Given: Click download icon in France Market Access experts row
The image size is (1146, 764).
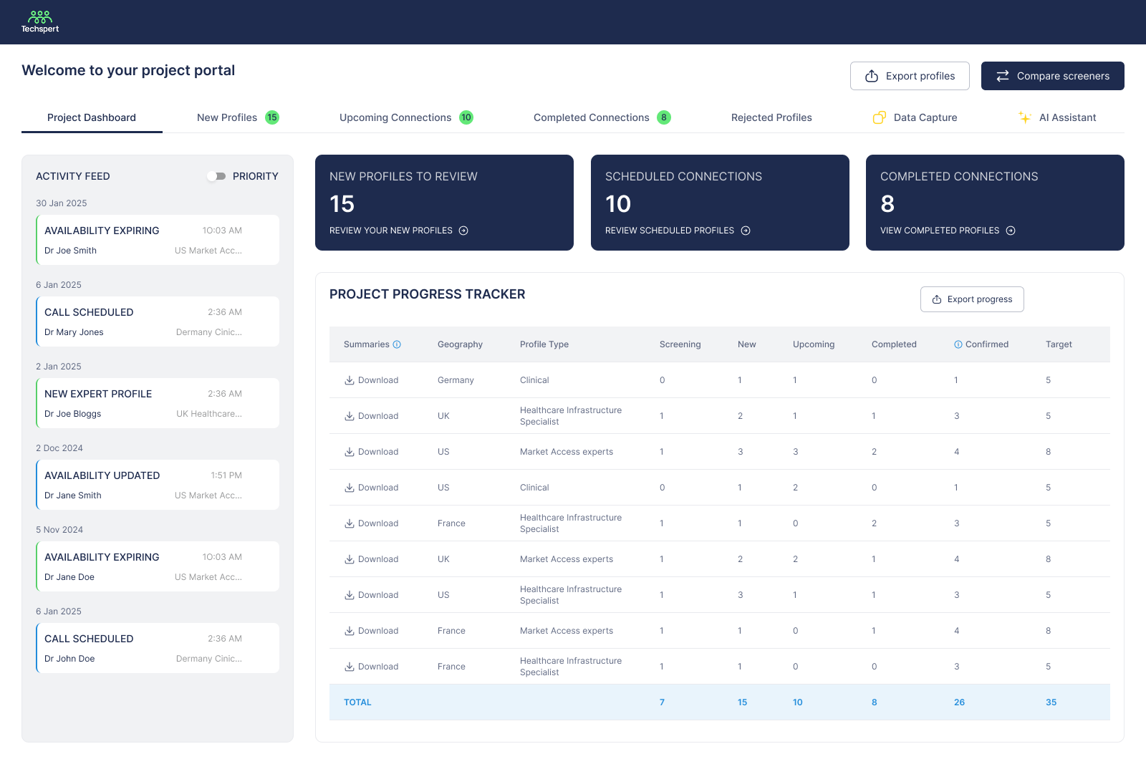Looking at the screenshot, I should [350, 631].
